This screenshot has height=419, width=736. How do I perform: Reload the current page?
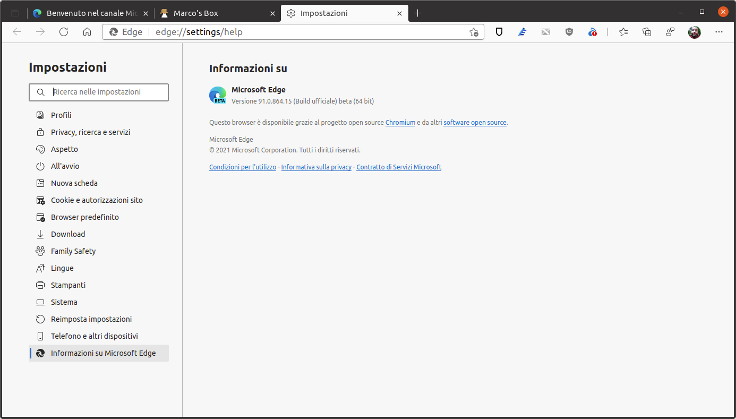click(x=64, y=32)
